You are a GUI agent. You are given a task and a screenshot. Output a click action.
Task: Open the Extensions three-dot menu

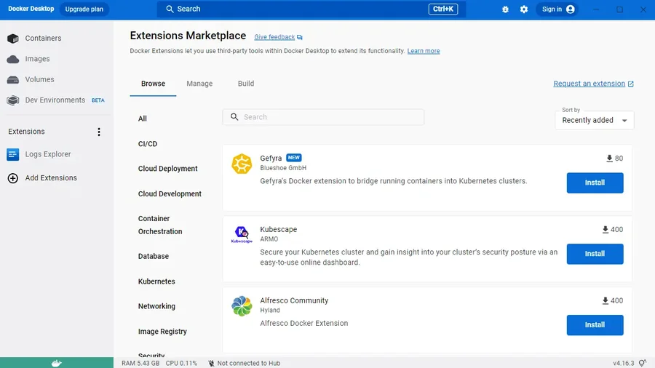click(99, 132)
